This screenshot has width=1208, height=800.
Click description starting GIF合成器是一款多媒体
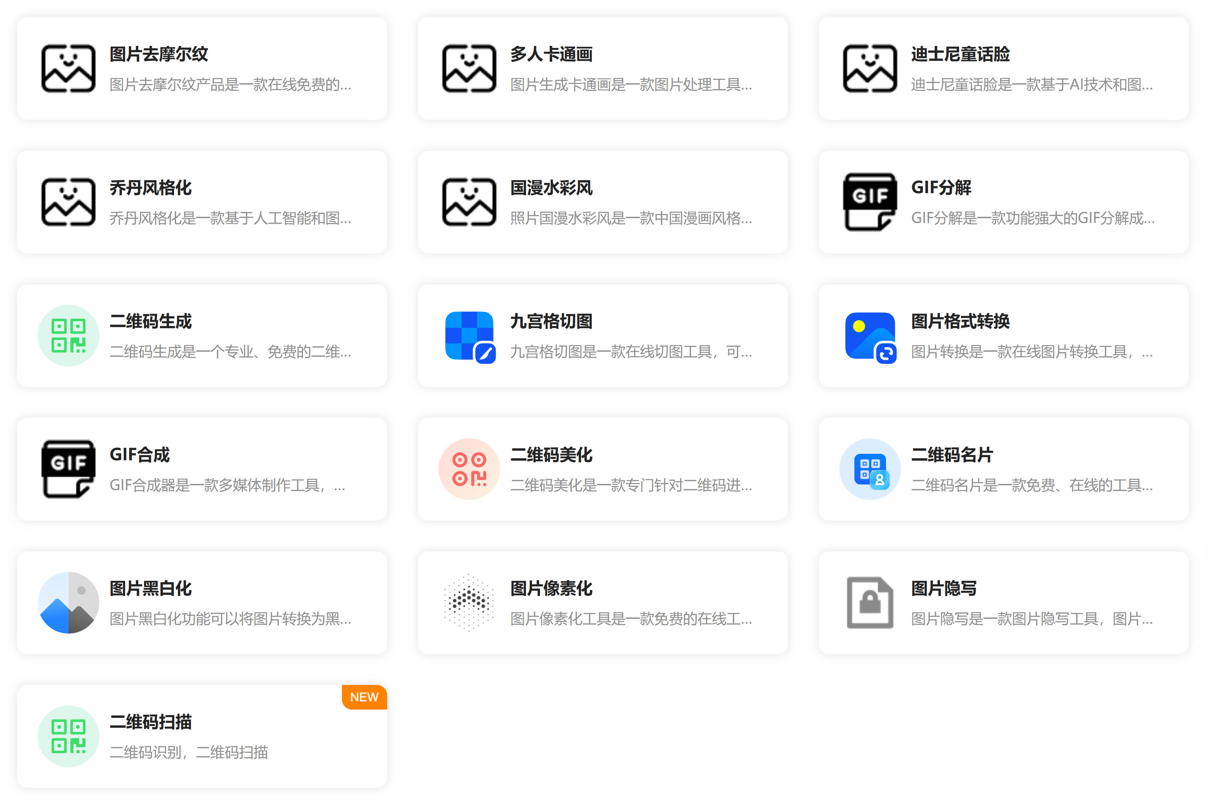[x=227, y=485]
